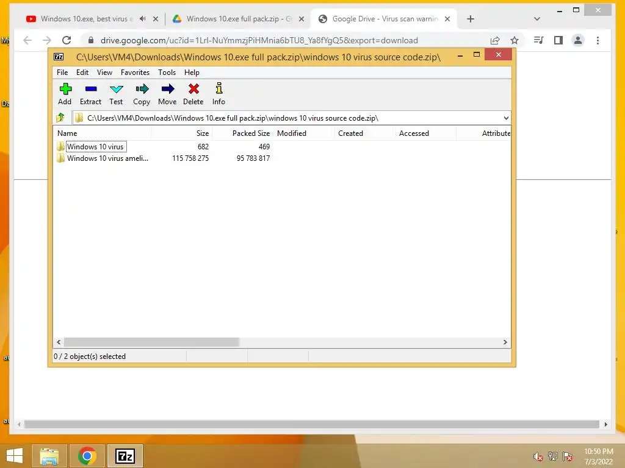Click the Chrome reload page icon

[x=67, y=40]
